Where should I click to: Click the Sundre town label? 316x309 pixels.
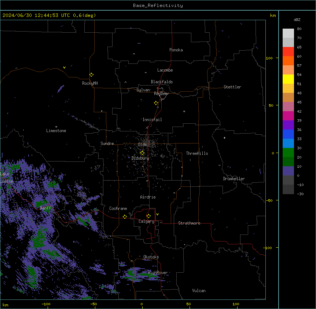click(107, 143)
